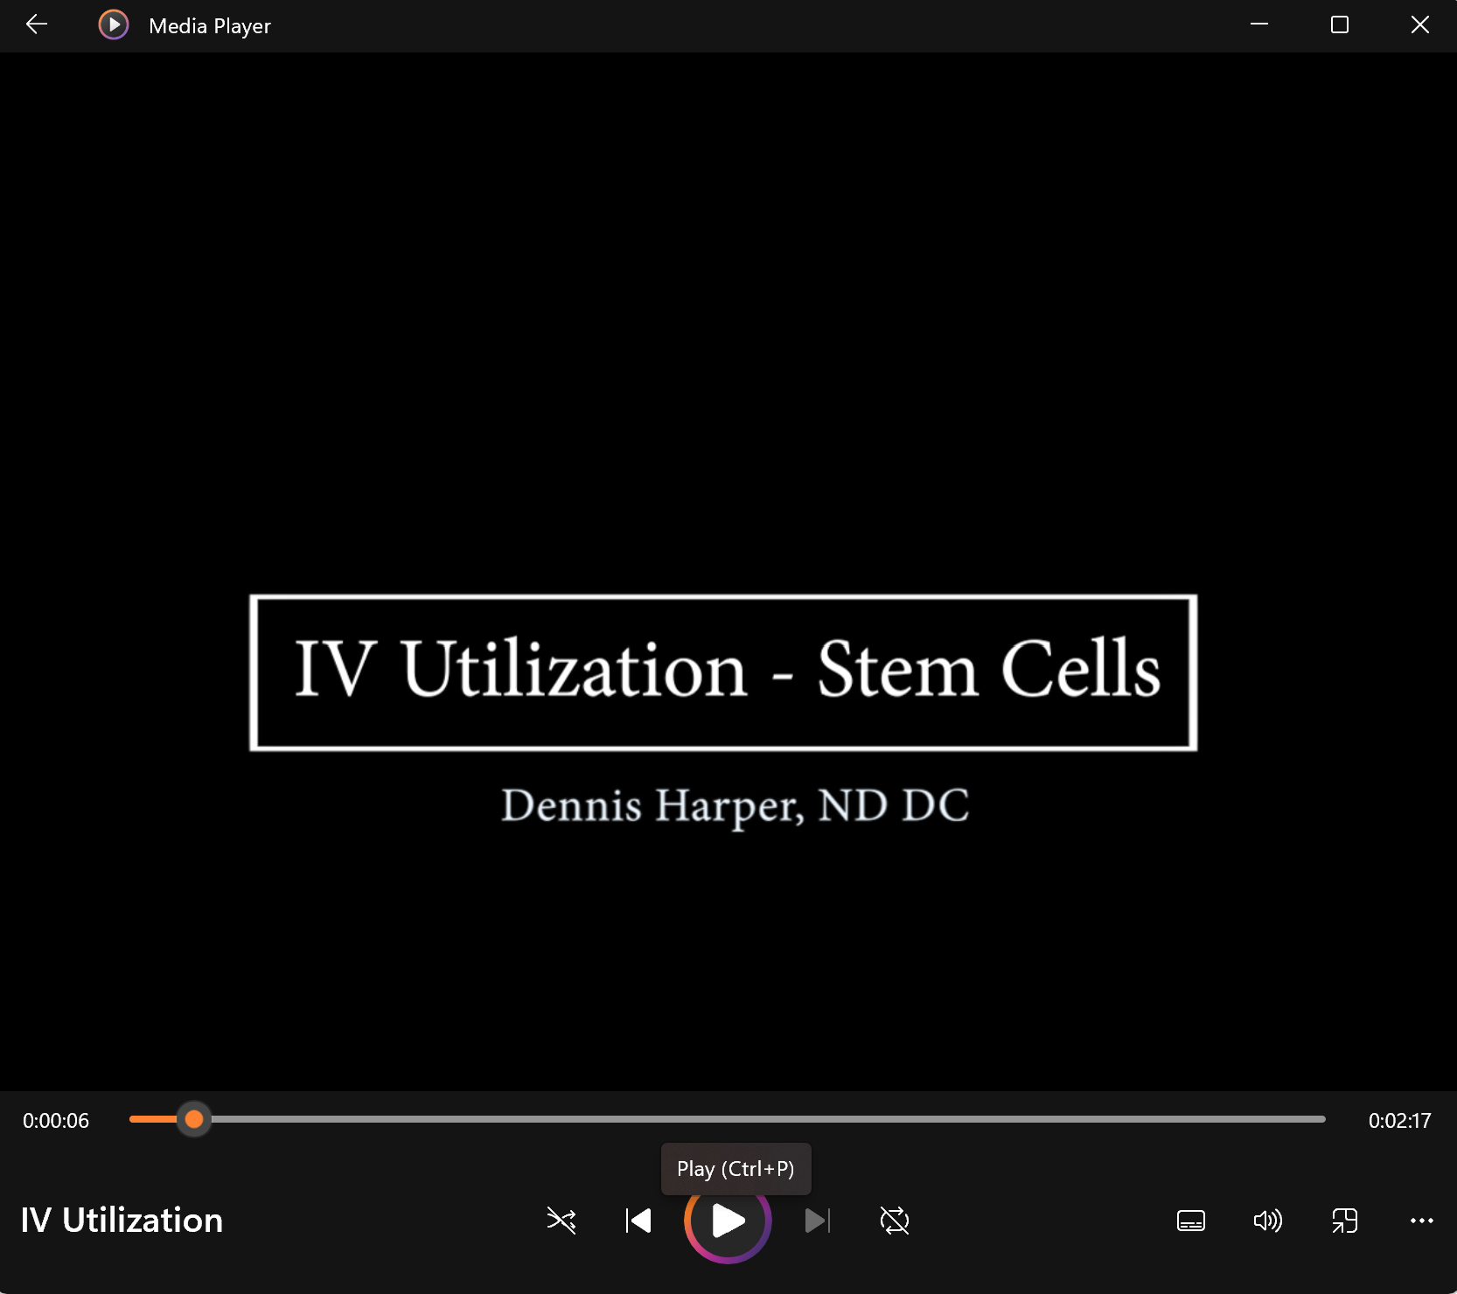
Task: Click the seek bar playhead handle
Action: [194, 1120]
